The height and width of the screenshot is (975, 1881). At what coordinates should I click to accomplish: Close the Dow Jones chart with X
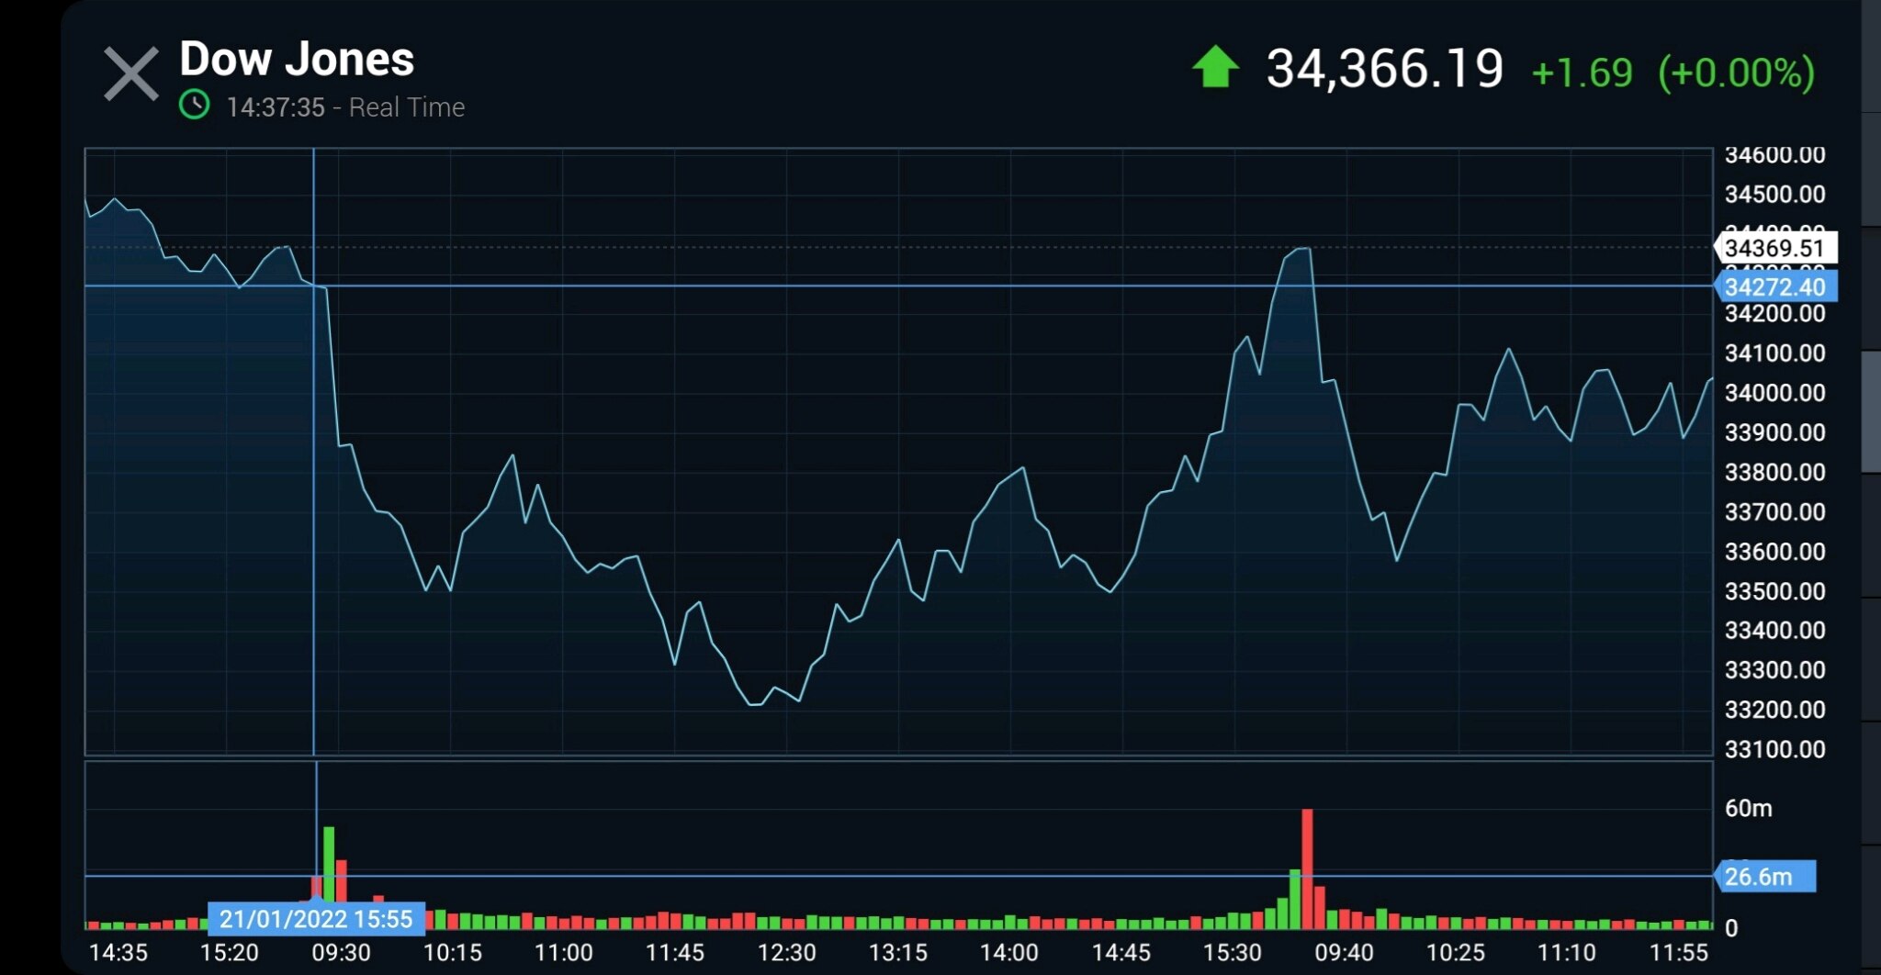tap(130, 73)
